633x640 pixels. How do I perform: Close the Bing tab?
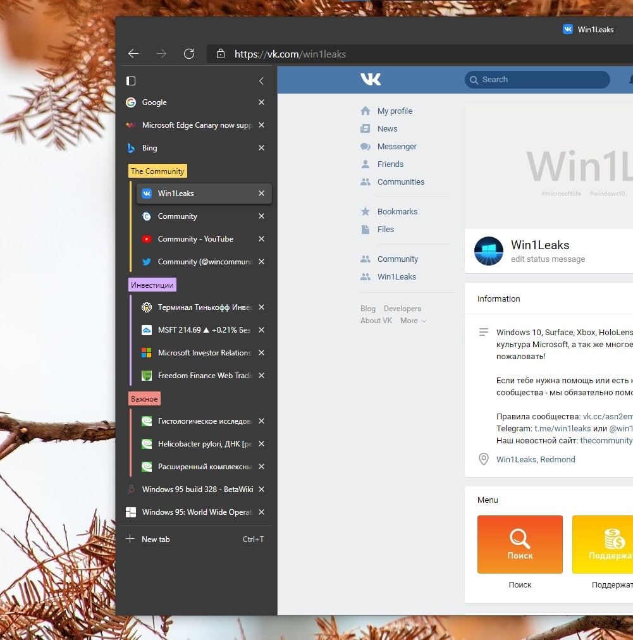(261, 148)
